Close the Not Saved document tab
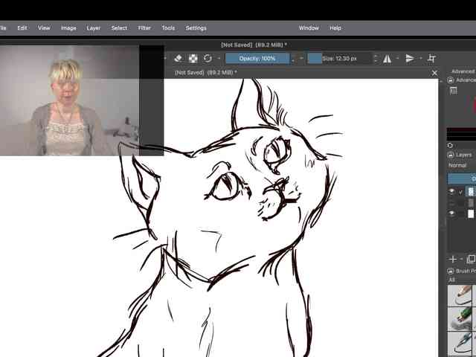The image size is (476, 357). [x=434, y=73]
